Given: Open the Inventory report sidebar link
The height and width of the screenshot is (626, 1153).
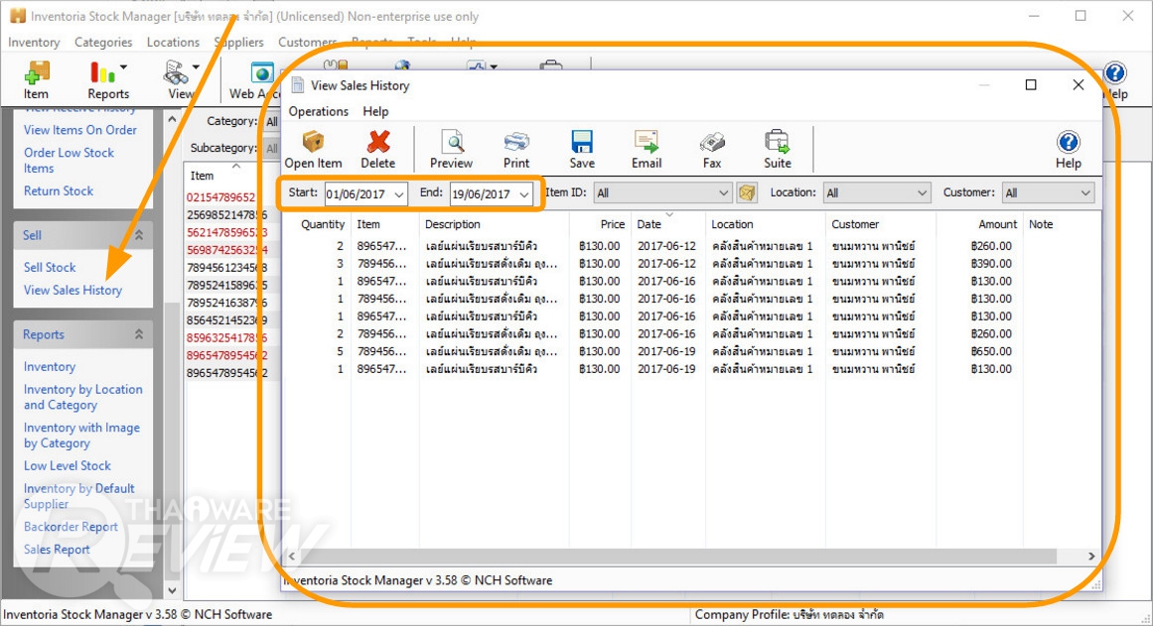Looking at the screenshot, I should click(50, 367).
